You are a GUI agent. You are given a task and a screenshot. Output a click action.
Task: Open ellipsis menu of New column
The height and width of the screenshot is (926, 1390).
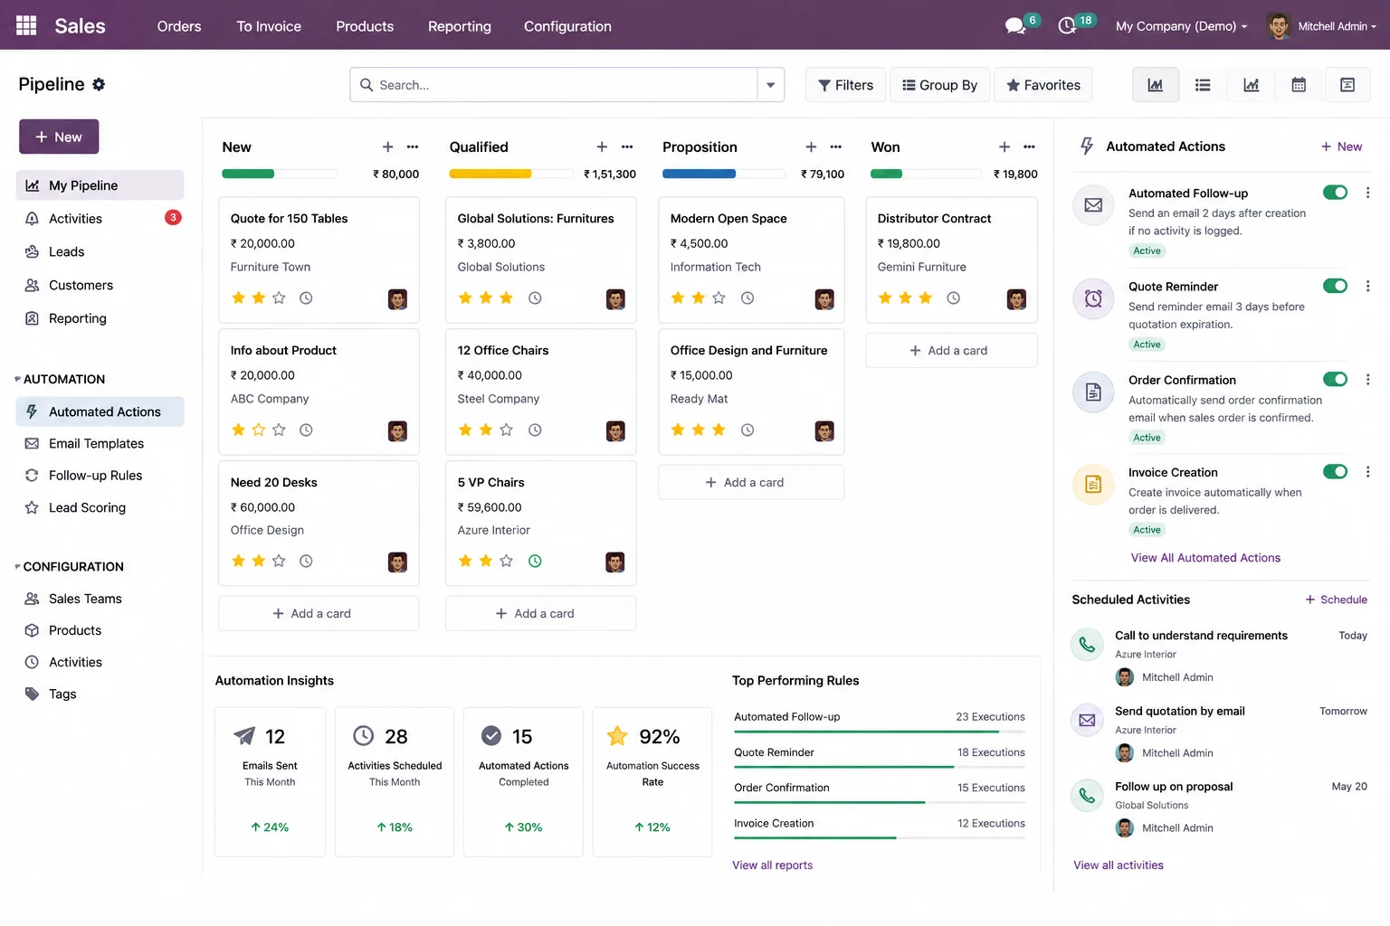click(413, 146)
